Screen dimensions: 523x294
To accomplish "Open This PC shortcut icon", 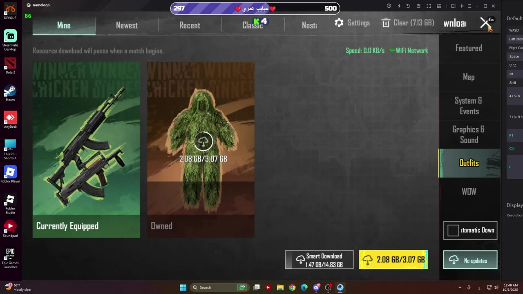I will [x=10, y=149].
